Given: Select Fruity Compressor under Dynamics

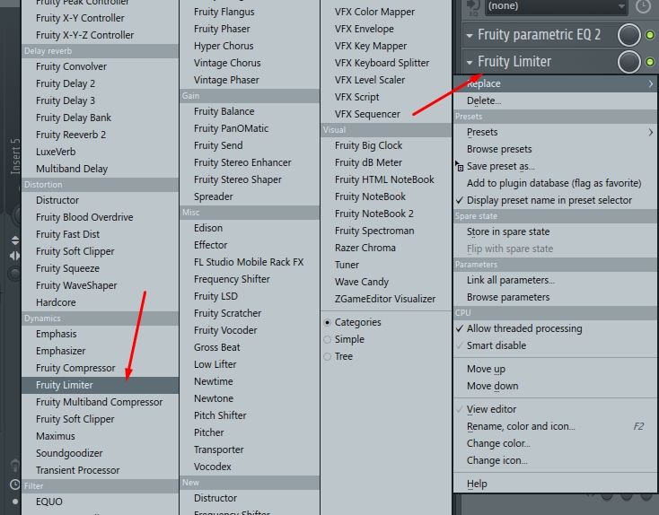Looking at the screenshot, I should tap(100, 368).
